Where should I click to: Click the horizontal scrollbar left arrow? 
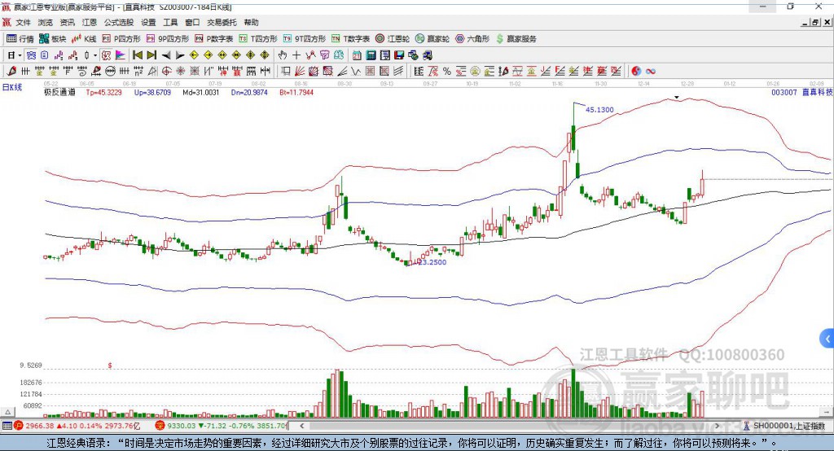[301, 426]
